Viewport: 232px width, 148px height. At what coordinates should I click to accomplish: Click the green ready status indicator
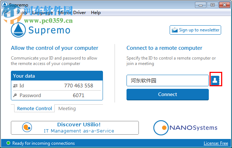[x=8, y=143]
